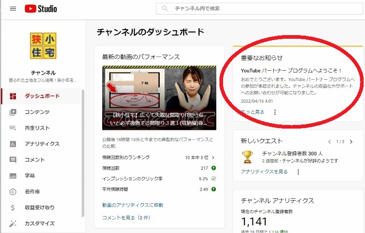
Task: Click the YouTube Studio logo
Action: (x=41, y=9)
